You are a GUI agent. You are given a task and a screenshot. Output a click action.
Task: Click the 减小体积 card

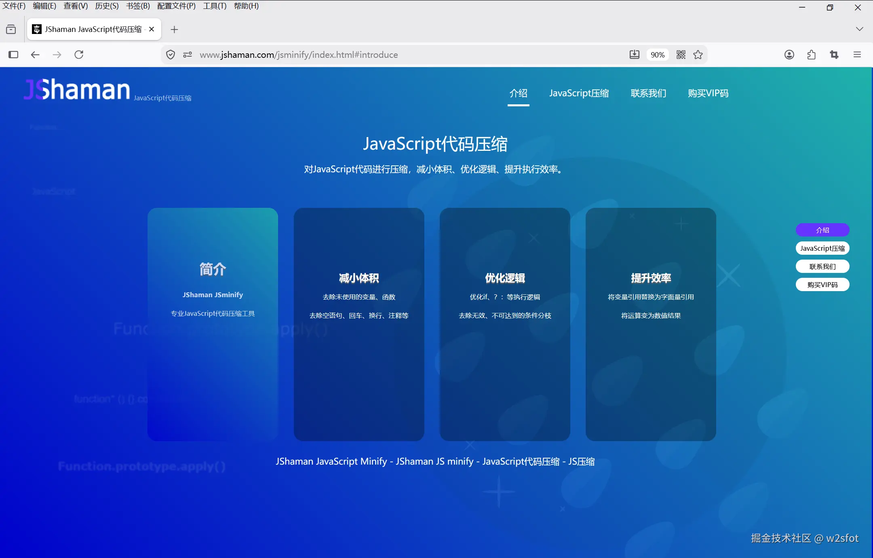pos(359,324)
